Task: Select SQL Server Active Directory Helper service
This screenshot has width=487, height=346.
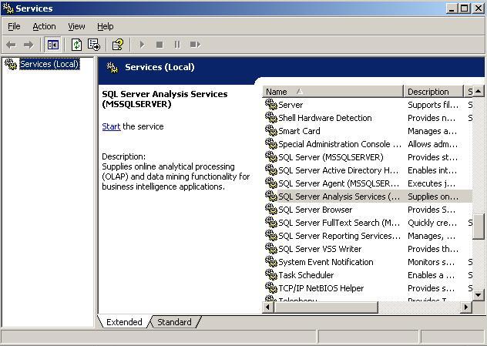Action: click(368, 170)
